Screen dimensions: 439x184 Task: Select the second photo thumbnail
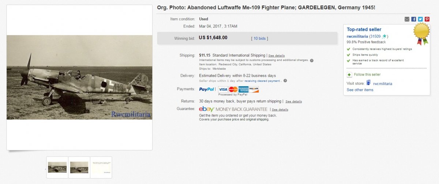click(x=79, y=167)
